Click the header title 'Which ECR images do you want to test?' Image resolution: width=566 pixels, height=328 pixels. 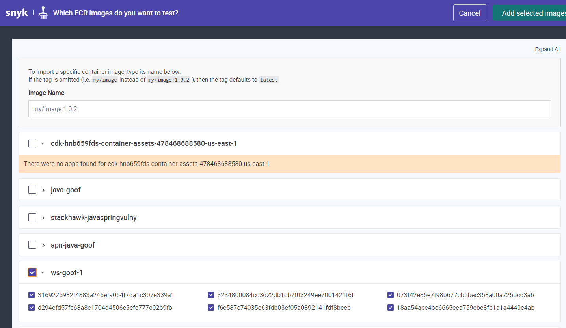[115, 13]
